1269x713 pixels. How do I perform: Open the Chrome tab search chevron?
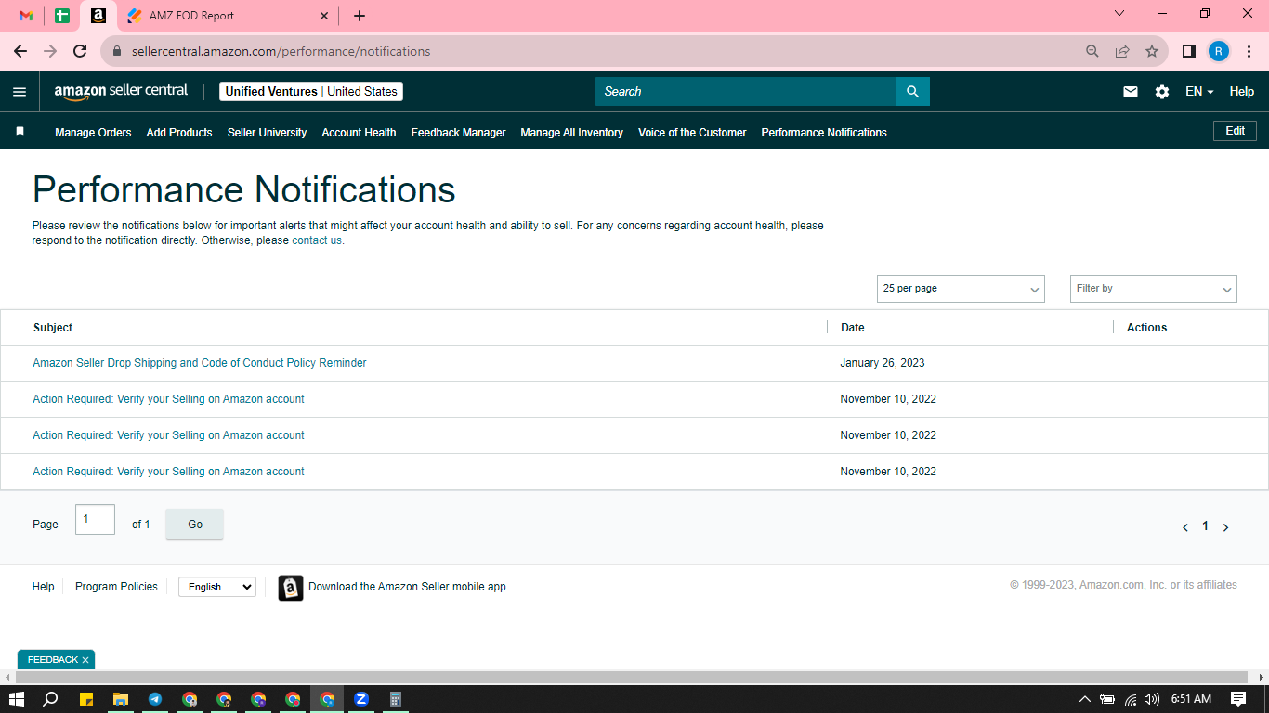coord(1119,13)
